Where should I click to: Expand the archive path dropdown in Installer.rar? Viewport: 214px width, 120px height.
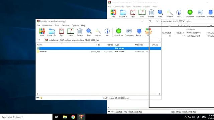[159, 40]
